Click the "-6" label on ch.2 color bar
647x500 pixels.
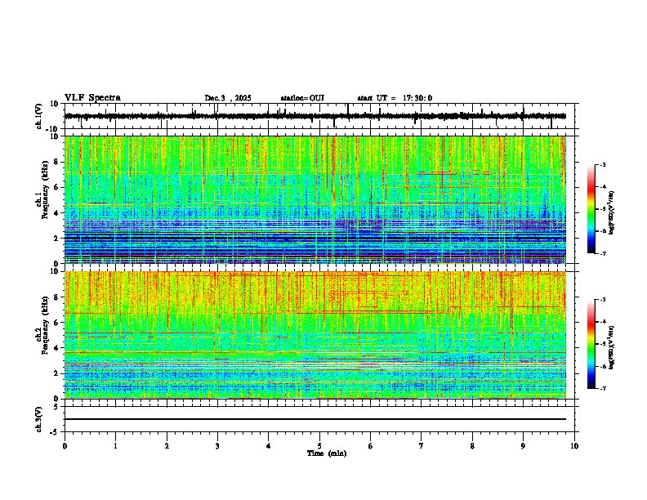coord(602,366)
